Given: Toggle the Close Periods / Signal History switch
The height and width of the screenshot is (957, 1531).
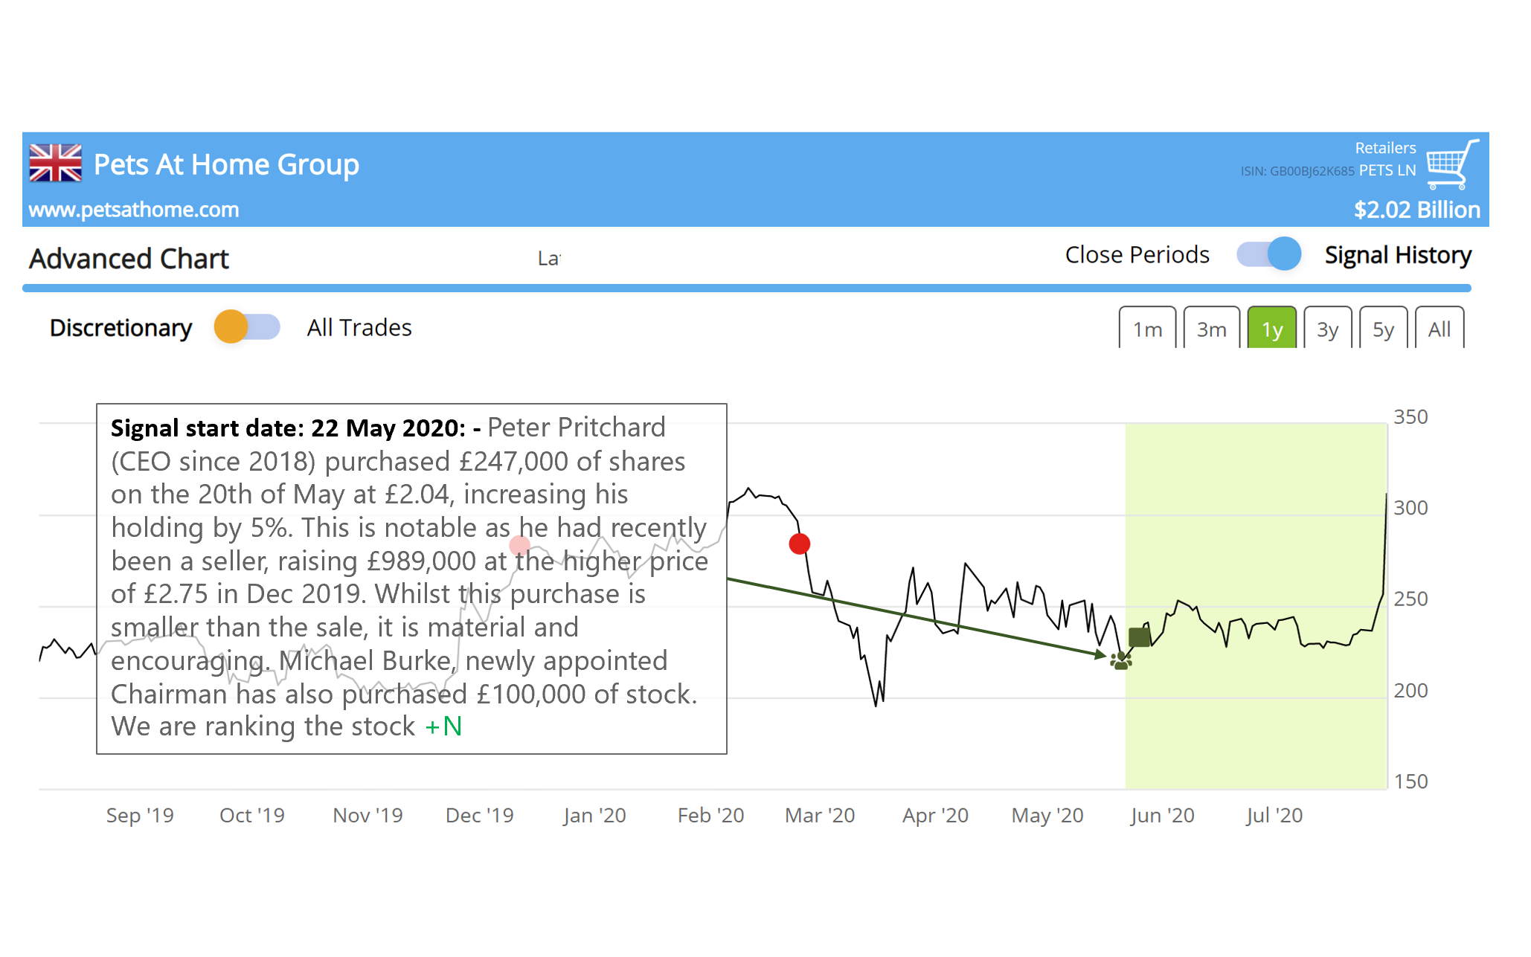Looking at the screenshot, I should tap(1268, 254).
